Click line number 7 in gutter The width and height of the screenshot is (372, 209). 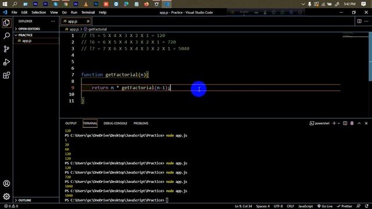(x=73, y=75)
